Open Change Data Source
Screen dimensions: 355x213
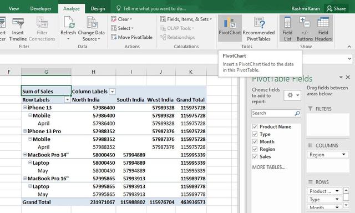[91, 28]
